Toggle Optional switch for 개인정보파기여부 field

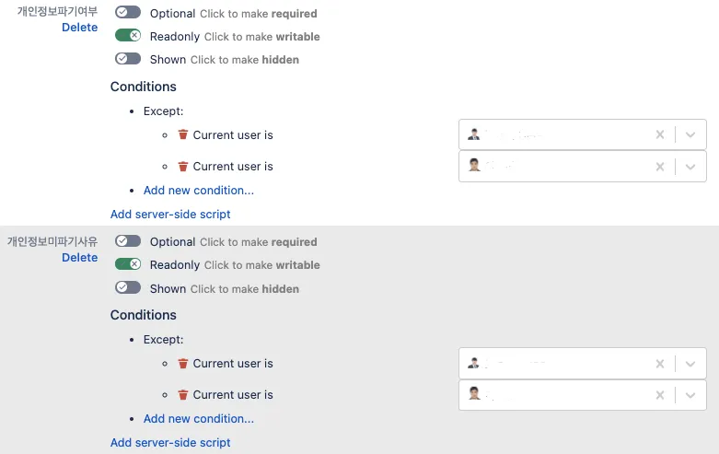pos(128,13)
